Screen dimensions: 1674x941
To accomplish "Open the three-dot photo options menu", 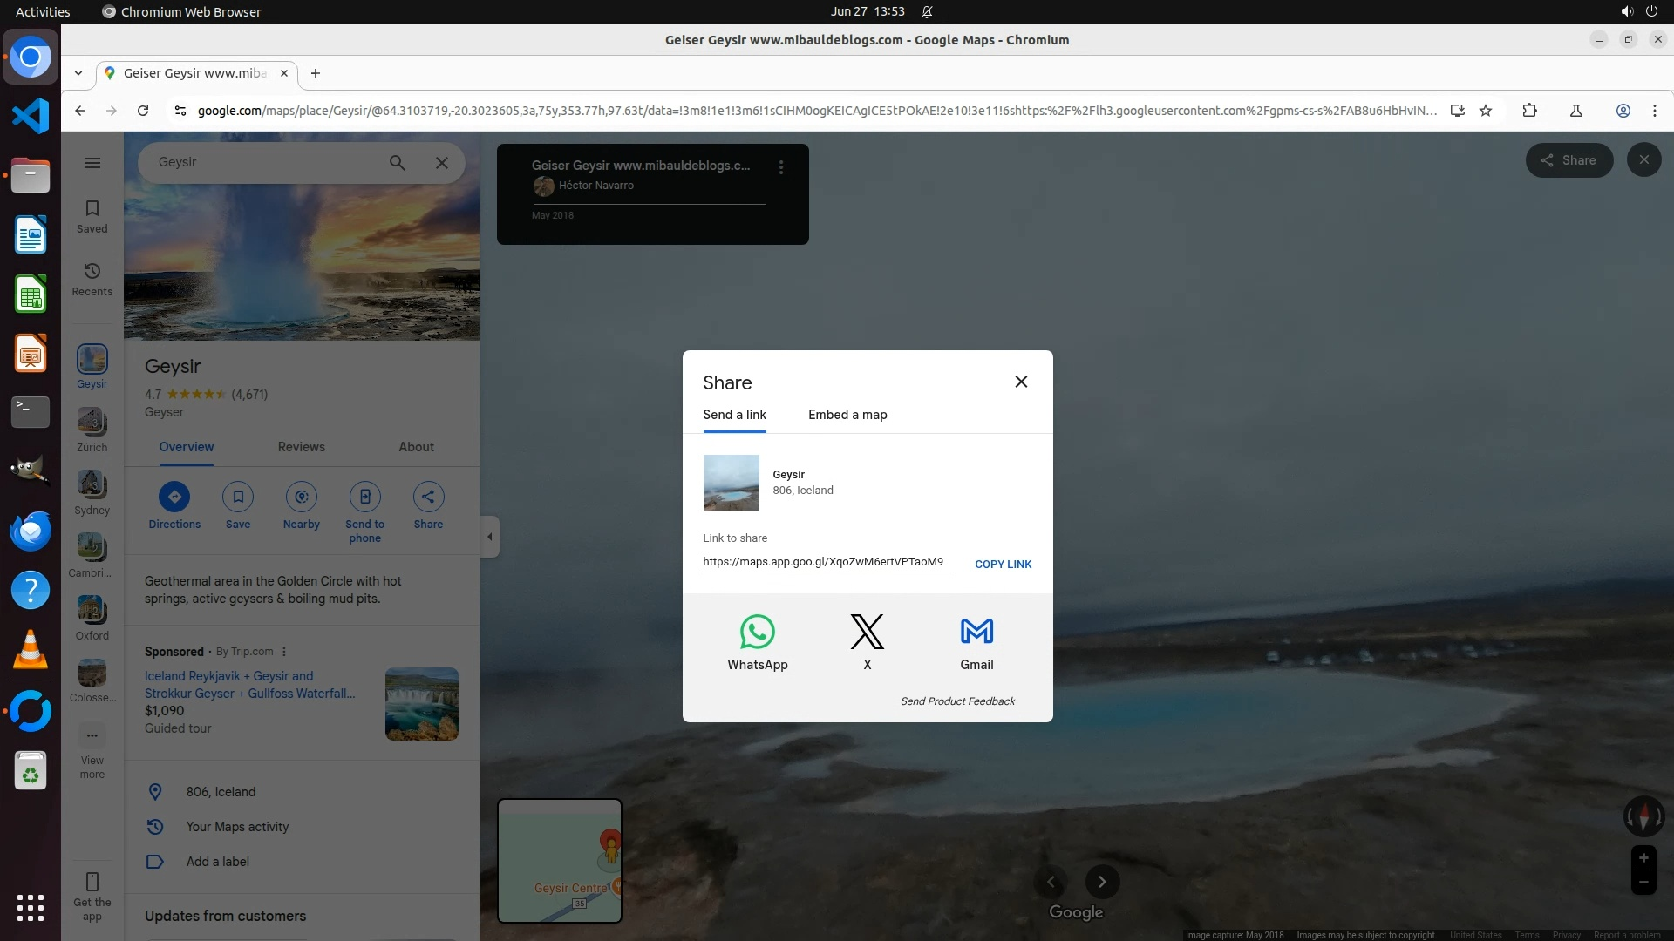I will (781, 167).
